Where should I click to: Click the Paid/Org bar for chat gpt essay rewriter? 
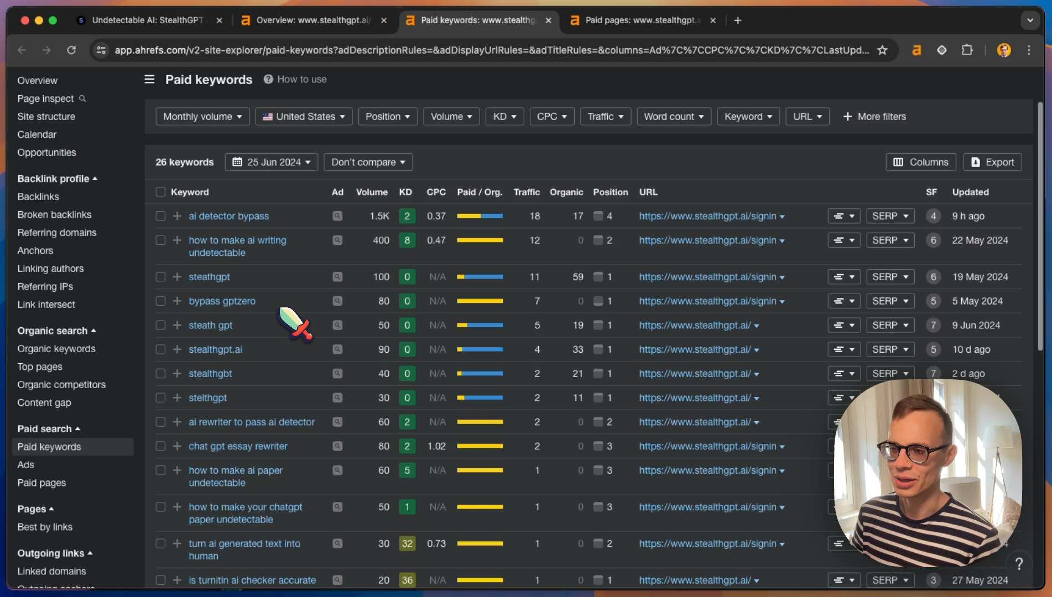[480, 446]
